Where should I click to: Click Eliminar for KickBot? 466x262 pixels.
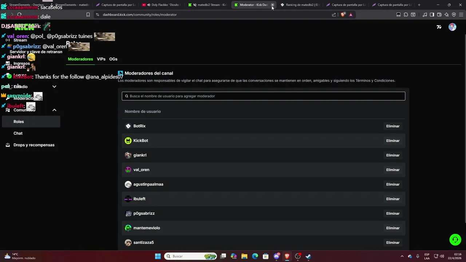[393, 140]
